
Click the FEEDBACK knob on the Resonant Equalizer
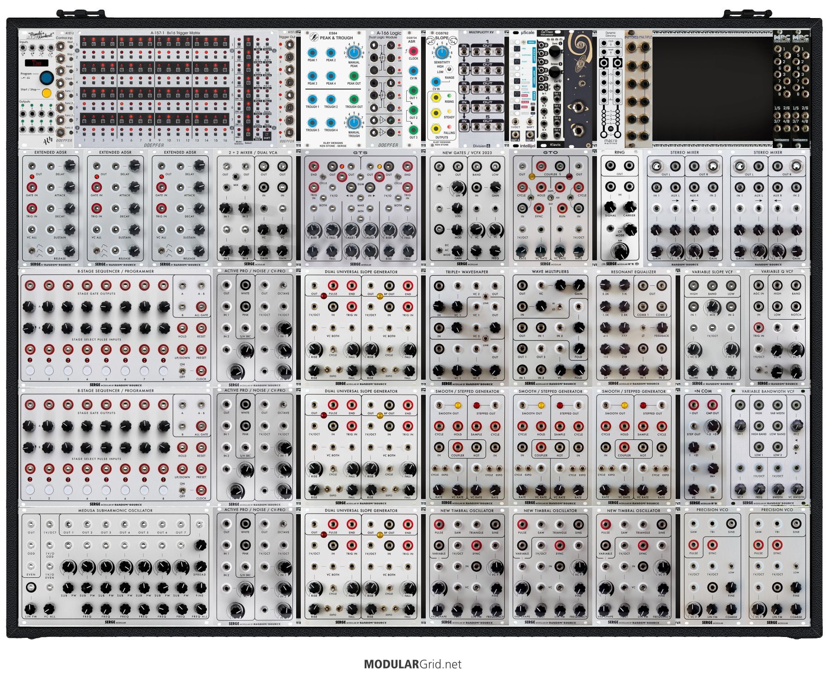(662, 328)
